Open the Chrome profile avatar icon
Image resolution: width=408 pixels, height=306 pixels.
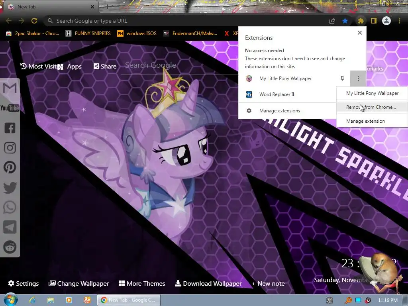(x=386, y=21)
